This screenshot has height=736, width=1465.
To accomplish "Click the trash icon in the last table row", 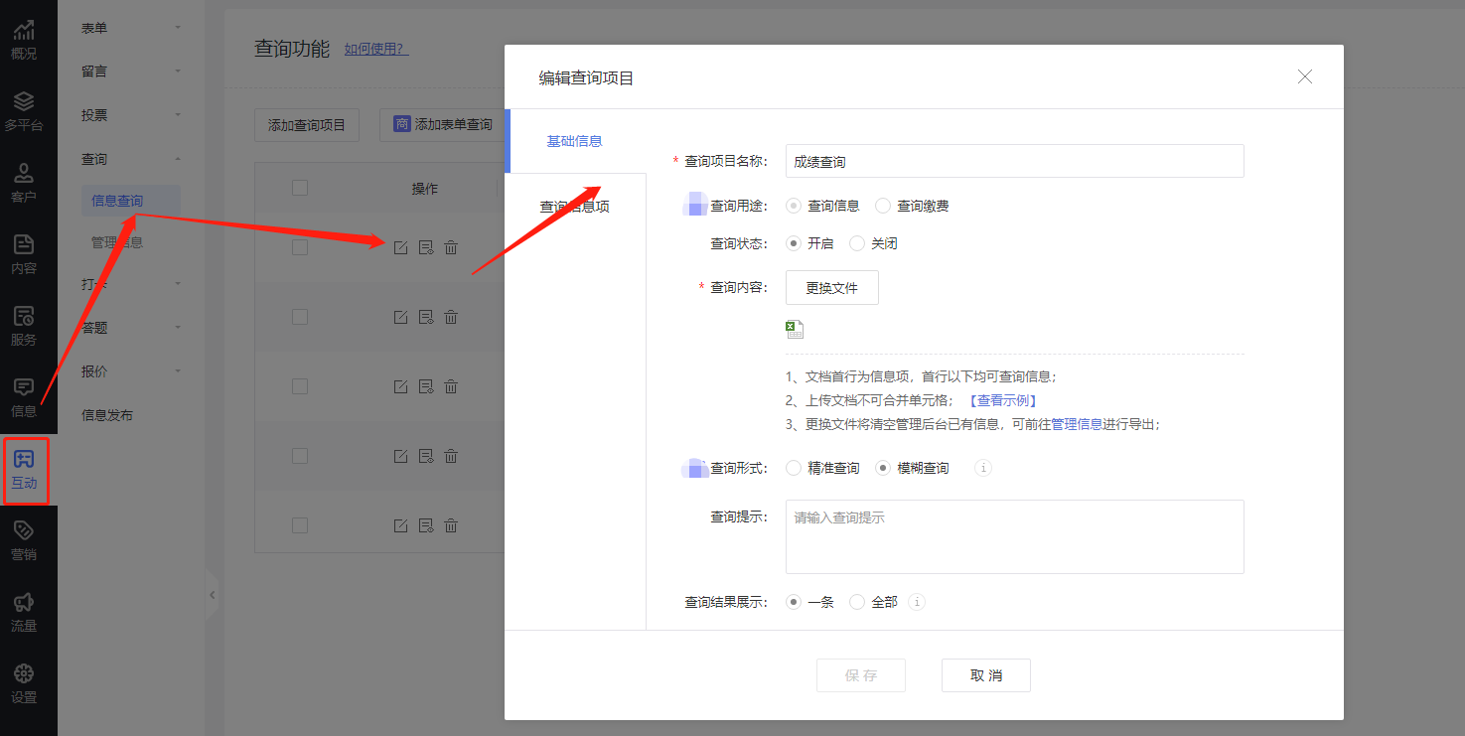I will [x=451, y=525].
